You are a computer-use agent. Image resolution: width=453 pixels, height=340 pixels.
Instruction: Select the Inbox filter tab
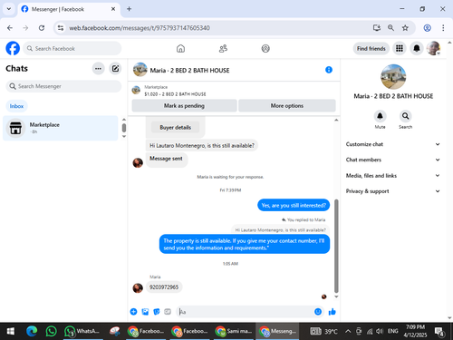[16, 106]
